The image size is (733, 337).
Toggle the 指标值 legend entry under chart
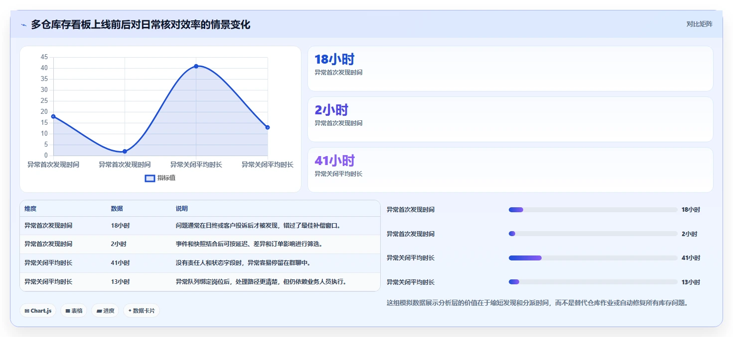[x=160, y=178]
